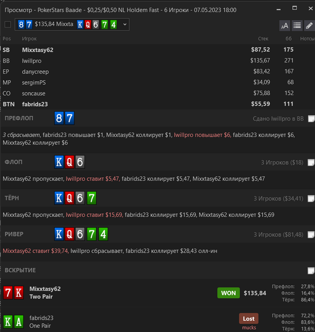Open the note icon in Вскрытие row
The height and width of the screenshot is (332, 315).
pyautogui.click(x=311, y=270)
